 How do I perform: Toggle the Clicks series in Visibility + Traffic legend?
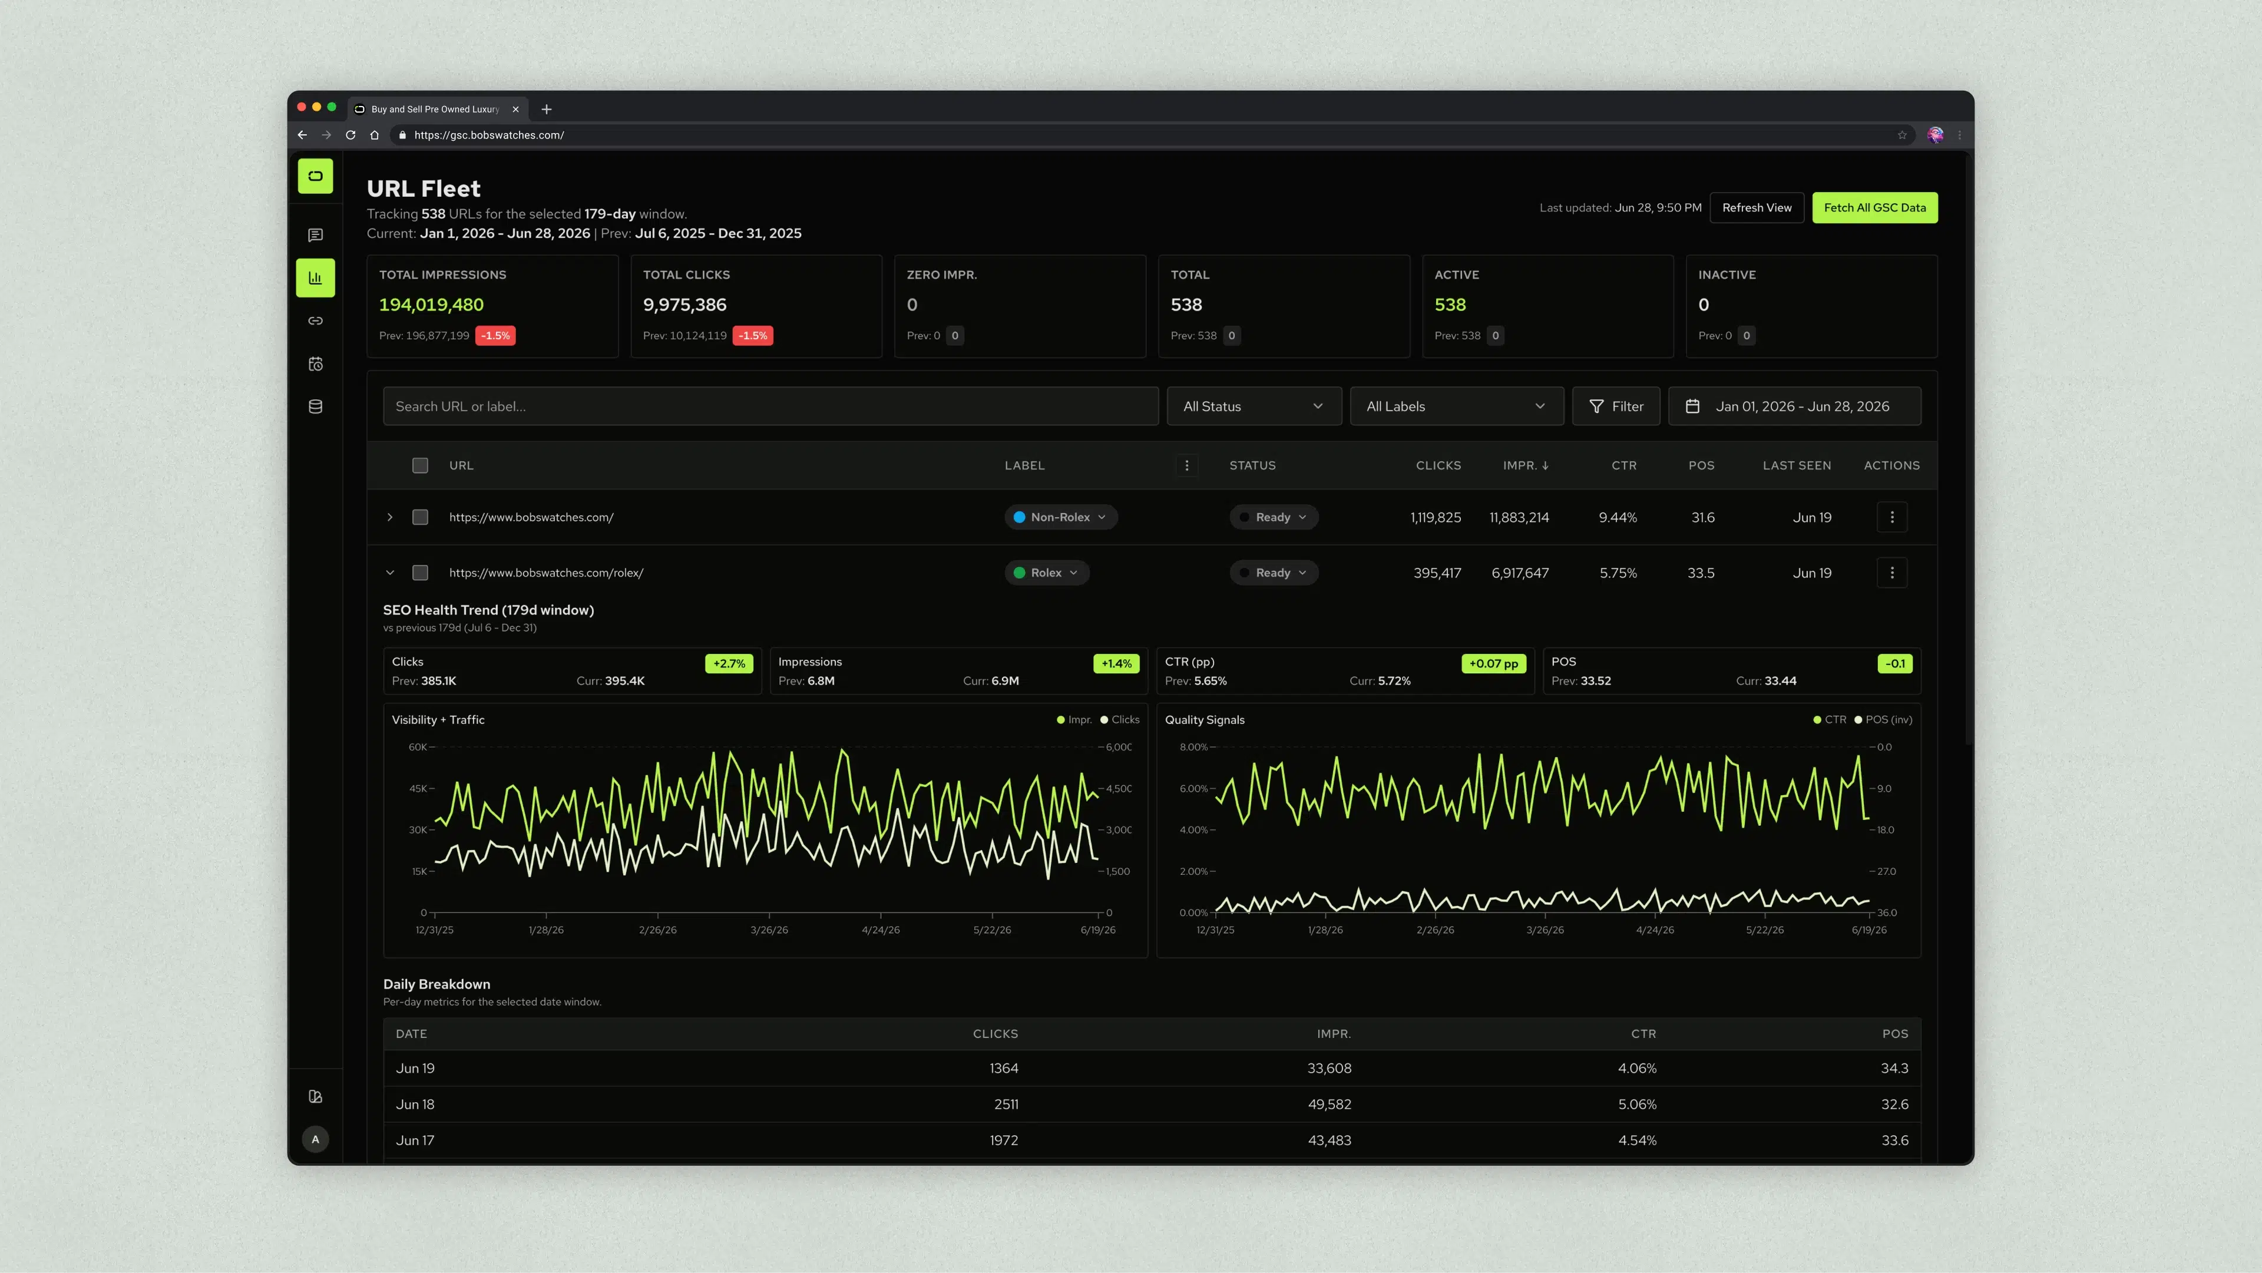pos(1120,720)
